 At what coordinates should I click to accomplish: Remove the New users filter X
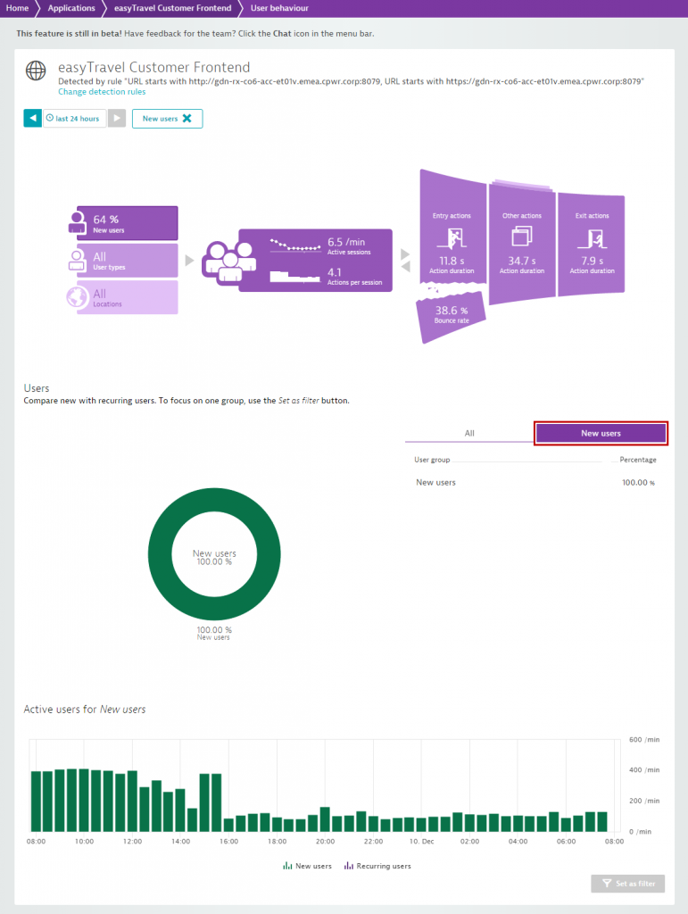pos(187,119)
